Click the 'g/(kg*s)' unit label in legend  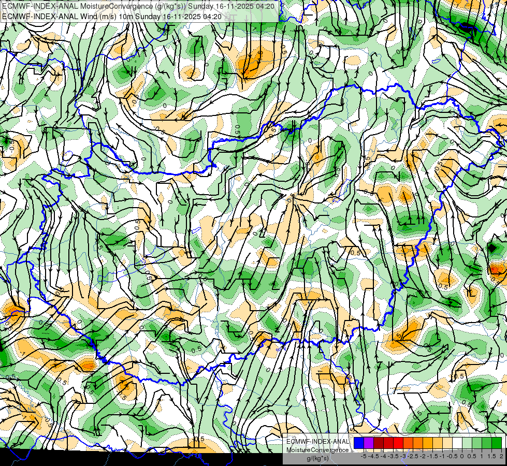[x=317, y=458]
